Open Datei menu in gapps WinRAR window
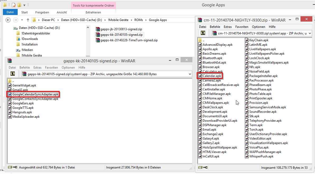Viewport: 315px width, 174px height. pyautogui.click(x=12, y=68)
